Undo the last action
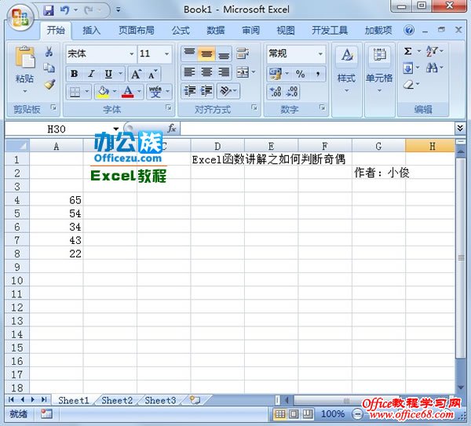Image resolution: width=471 pixels, height=426 pixels. [x=64, y=10]
